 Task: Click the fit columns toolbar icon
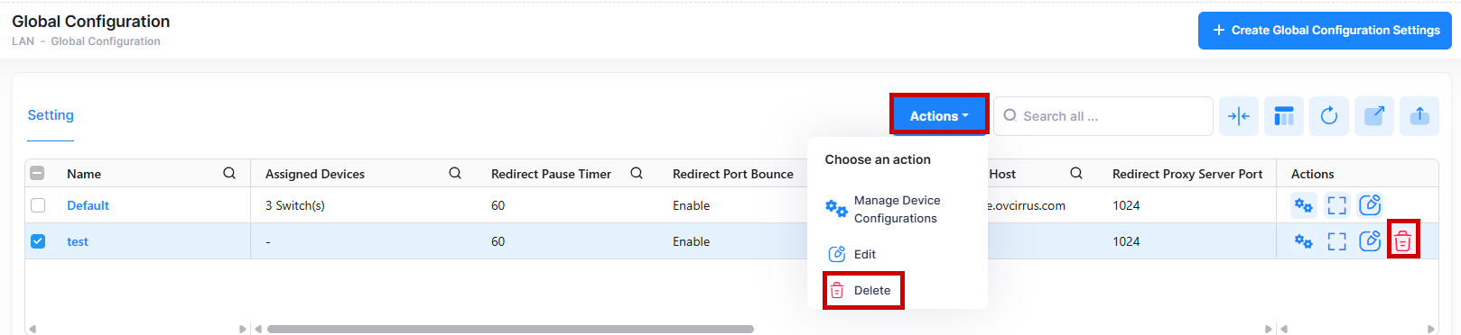tap(1239, 116)
